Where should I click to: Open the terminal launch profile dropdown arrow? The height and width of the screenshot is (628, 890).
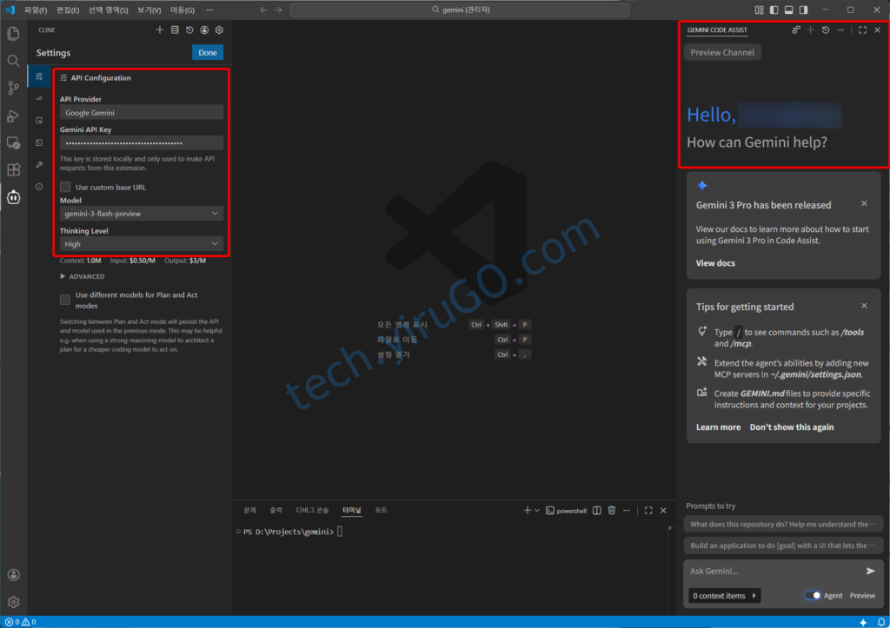tap(537, 511)
